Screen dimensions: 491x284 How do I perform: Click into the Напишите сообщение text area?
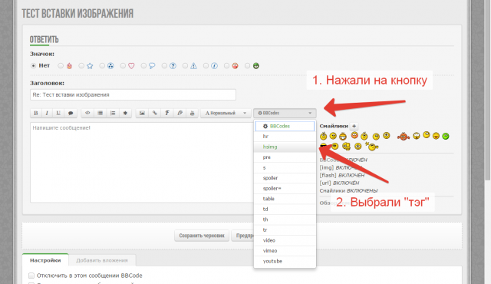tap(141, 163)
